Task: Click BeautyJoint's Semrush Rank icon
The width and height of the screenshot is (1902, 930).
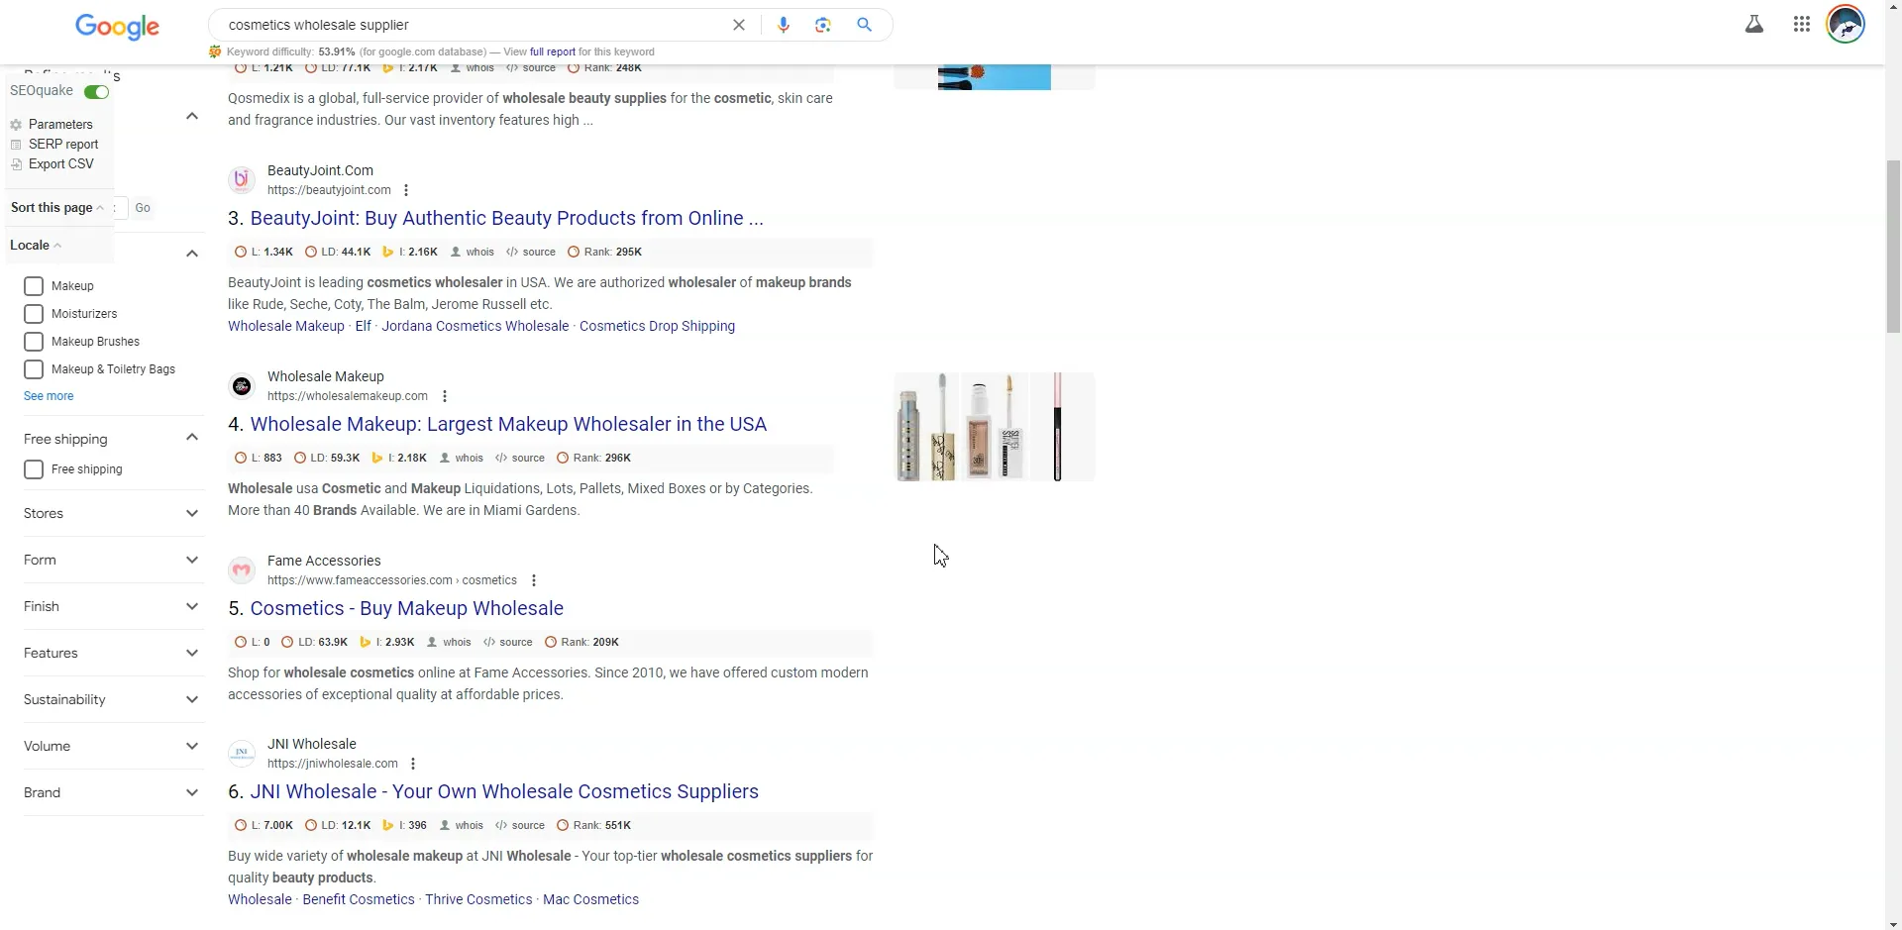Action: tap(574, 252)
